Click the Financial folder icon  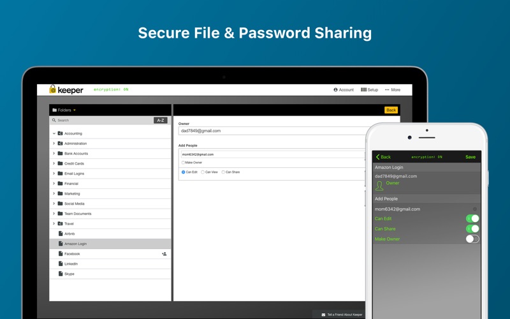pyautogui.click(x=60, y=183)
